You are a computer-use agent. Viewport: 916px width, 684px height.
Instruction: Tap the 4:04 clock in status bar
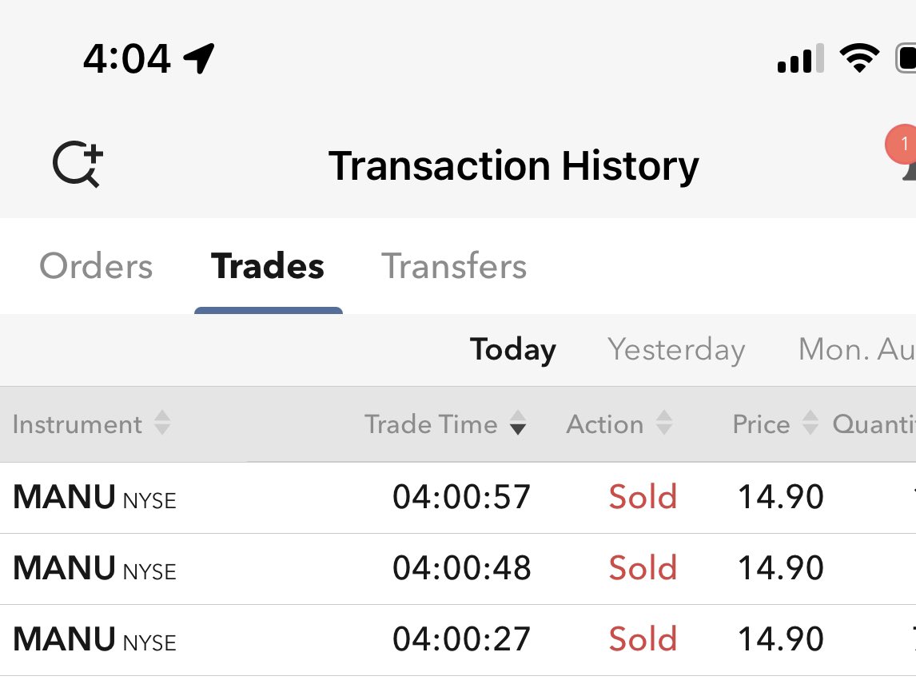click(126, 58)
